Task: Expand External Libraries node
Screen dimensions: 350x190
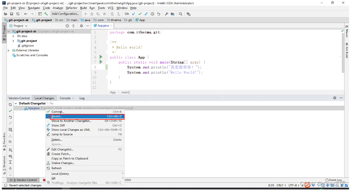Action: point(9,50)
